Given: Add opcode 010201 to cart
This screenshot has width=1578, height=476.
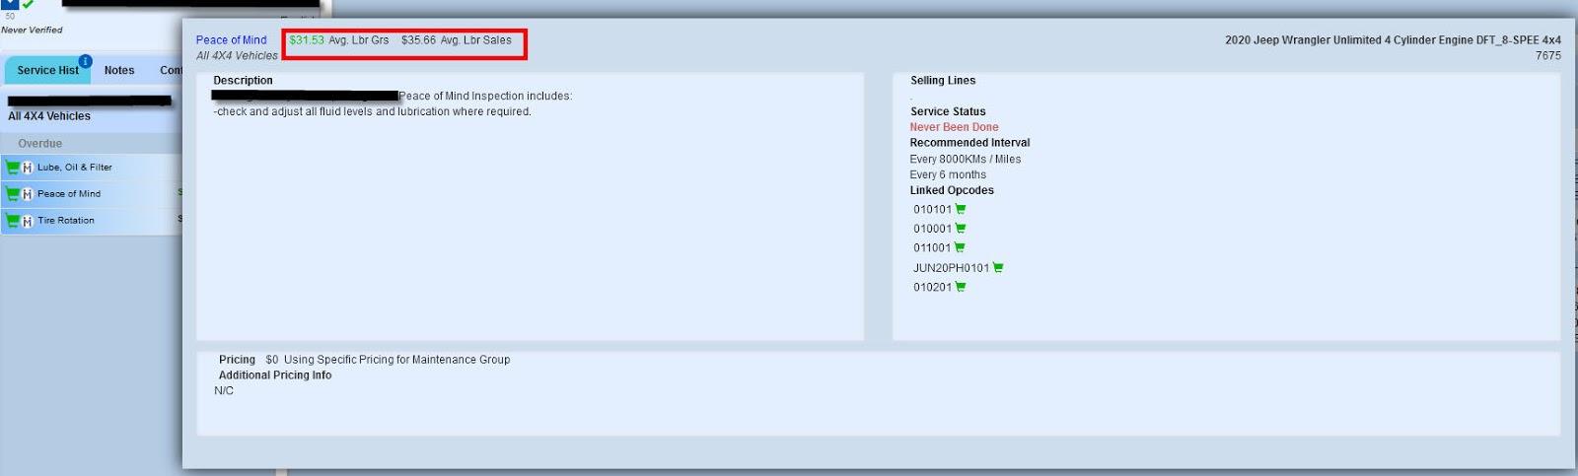Looking at the screenshot, I should pos(961,287).
